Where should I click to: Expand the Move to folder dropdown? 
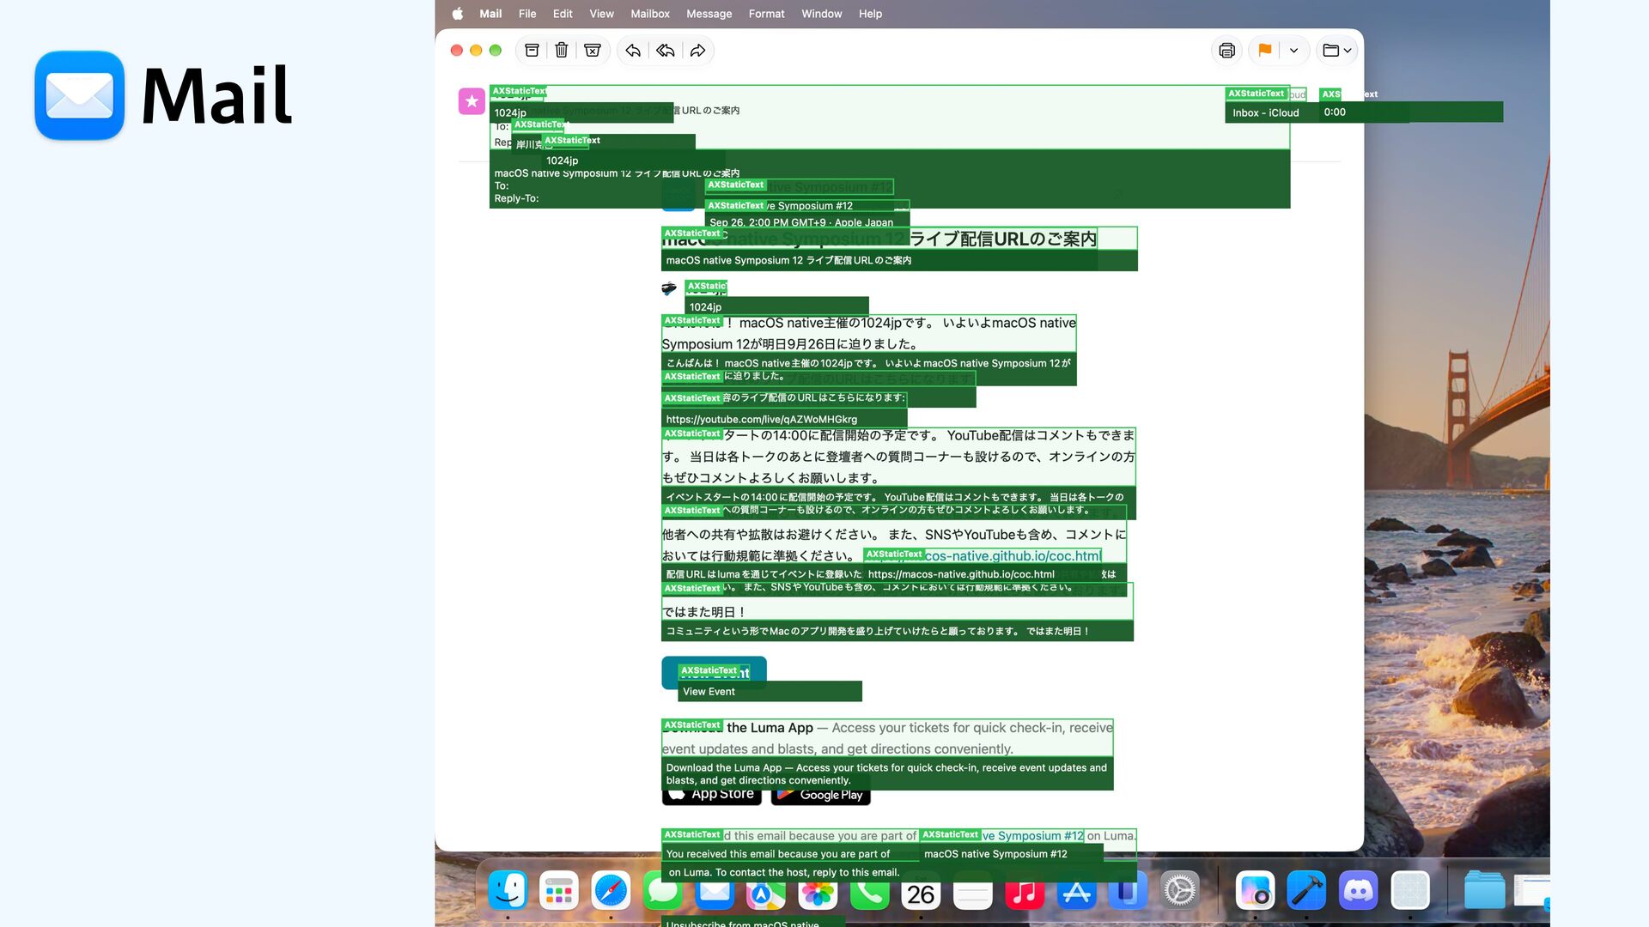point(1337,51)
